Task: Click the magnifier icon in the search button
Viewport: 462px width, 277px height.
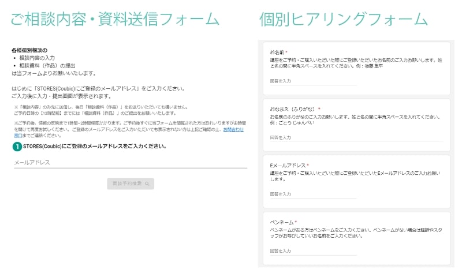Action: pyautogui.click(x=147, y=184)
